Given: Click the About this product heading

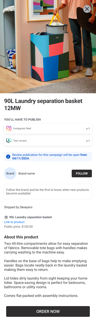Looking at the screenshot, I should pos(21,237).
